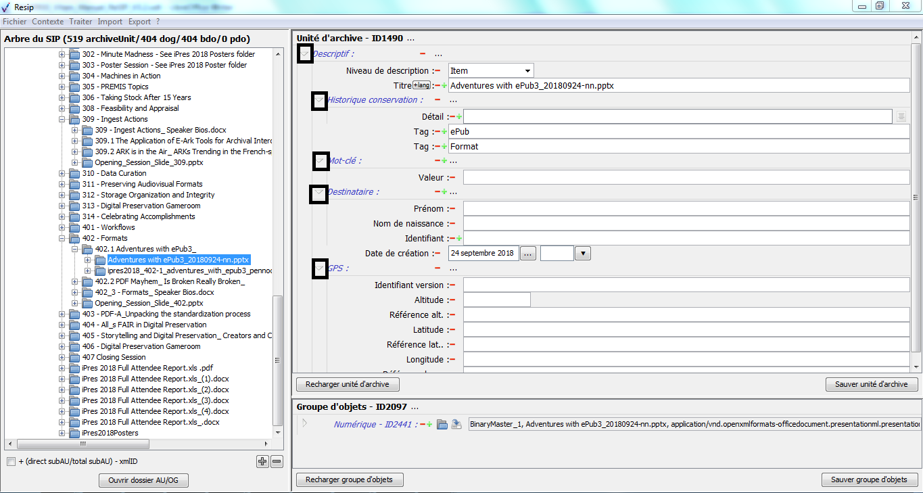923x493 pixels.
Task: Expand the 310 - Data Curation folder
Action: point(62,173)
